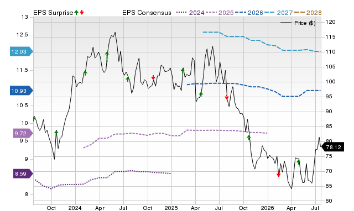Screen dimensions: 354x211
Task: Click the 2026 x-axis label
Action: (267, 208)
